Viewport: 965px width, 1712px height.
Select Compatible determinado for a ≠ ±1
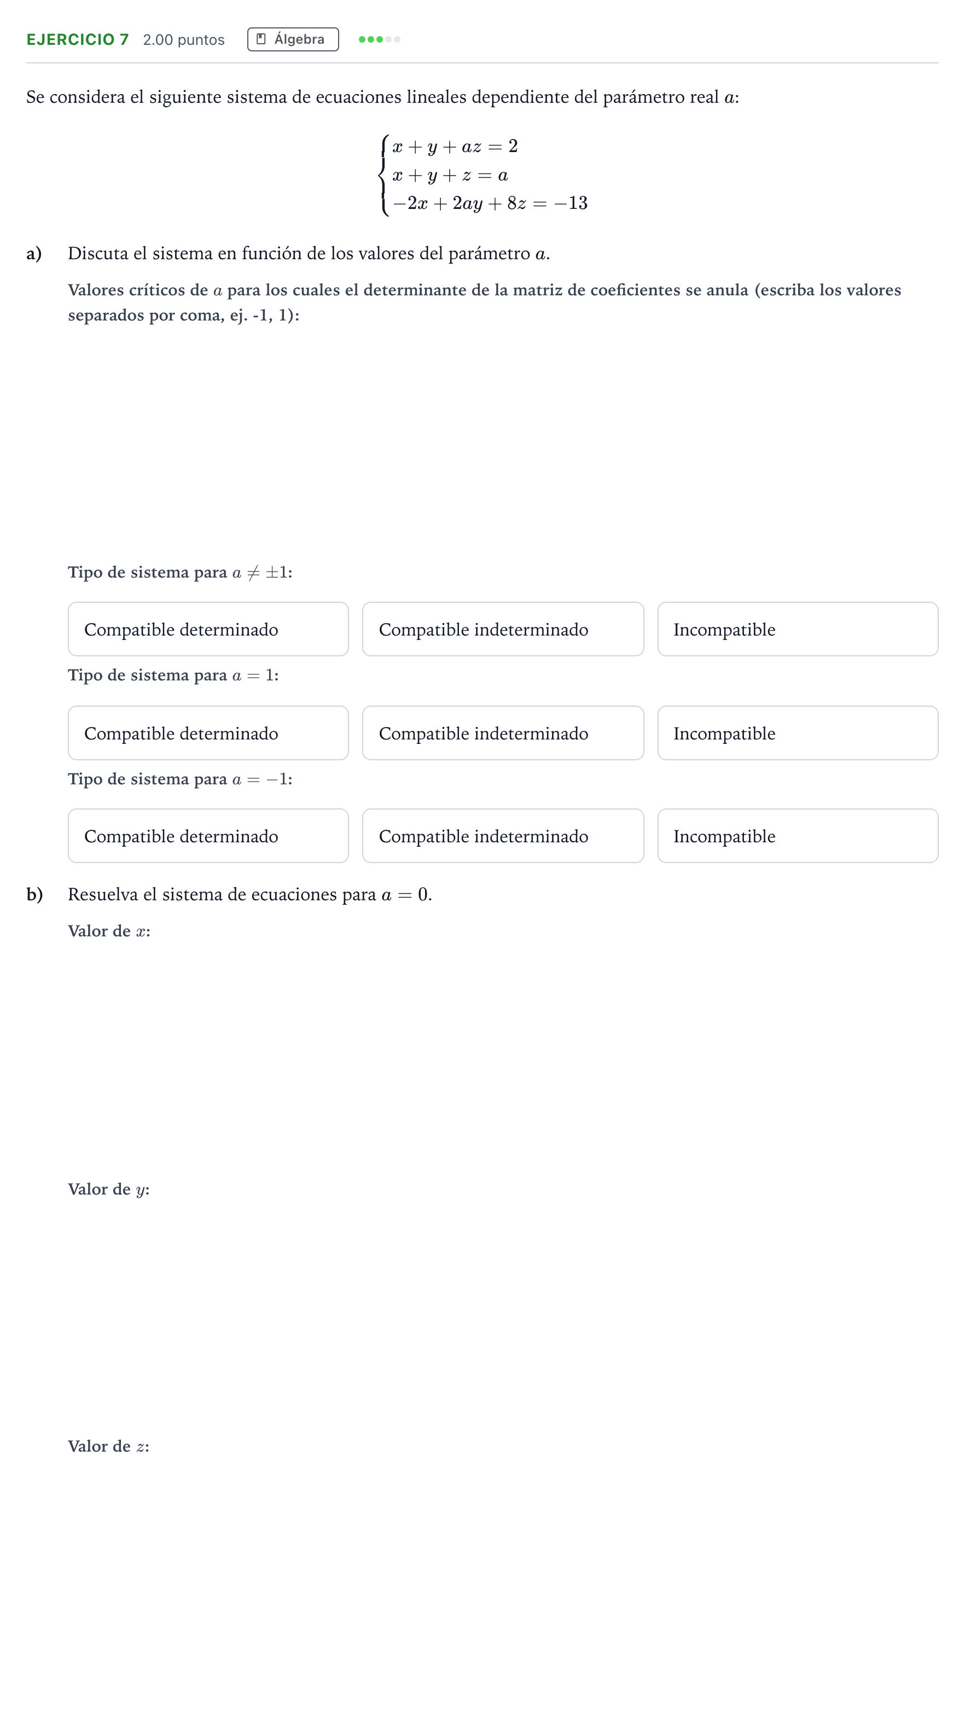[208, 628]
